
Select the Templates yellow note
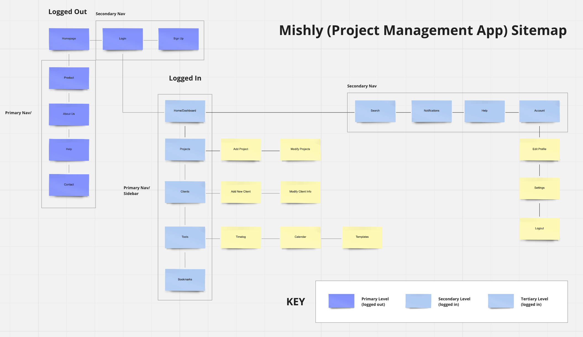pos(362,237)
